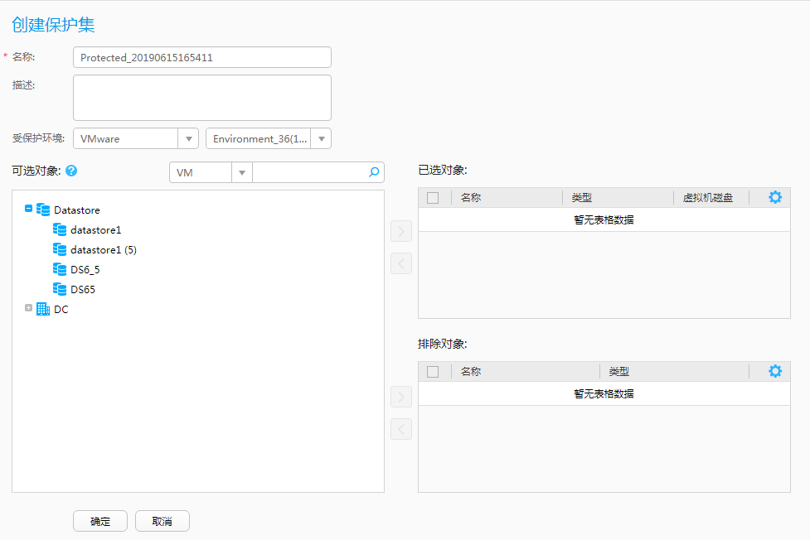Expand the DC tree node
810x540 pixels.
point(28,308)
